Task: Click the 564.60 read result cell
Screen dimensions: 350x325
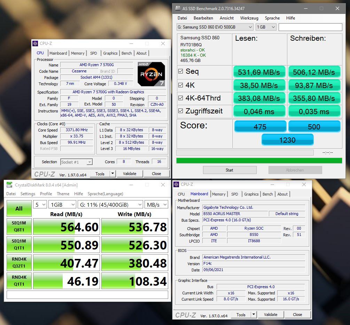Action: click(67, 227)
